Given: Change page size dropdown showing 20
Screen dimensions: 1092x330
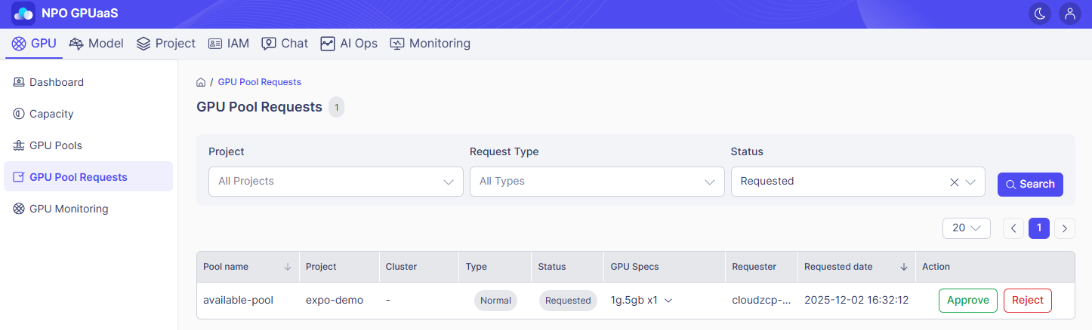Looking at the screenshot, I should (x=967, y=228).
